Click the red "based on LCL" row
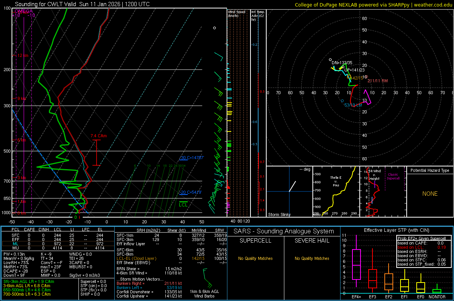This screenshot has height=301, width=454. (422, 247)
